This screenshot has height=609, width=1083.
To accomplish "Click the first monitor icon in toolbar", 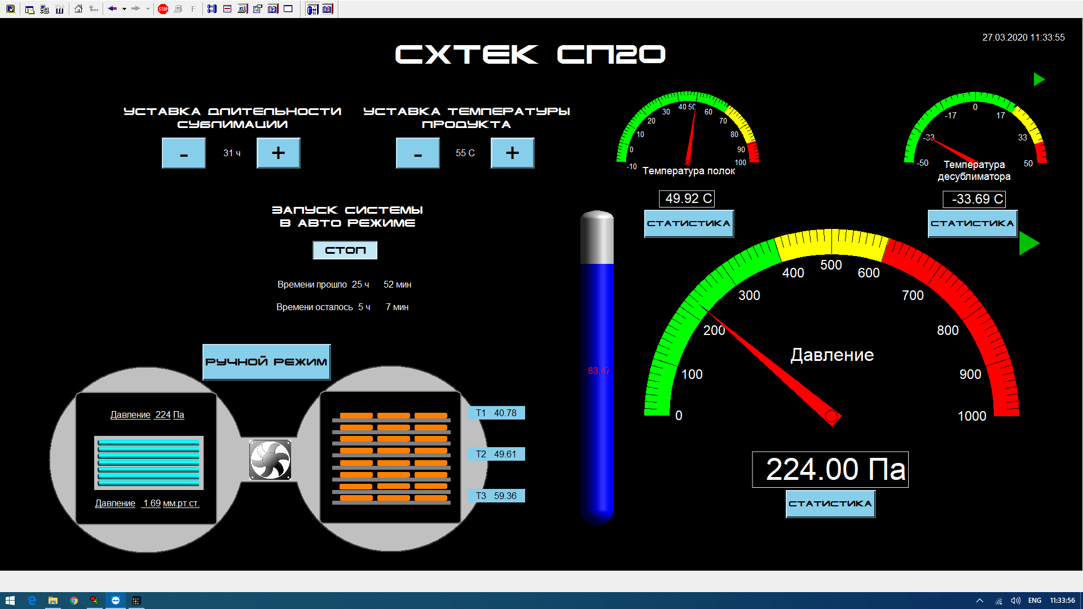I will [10, 9].
